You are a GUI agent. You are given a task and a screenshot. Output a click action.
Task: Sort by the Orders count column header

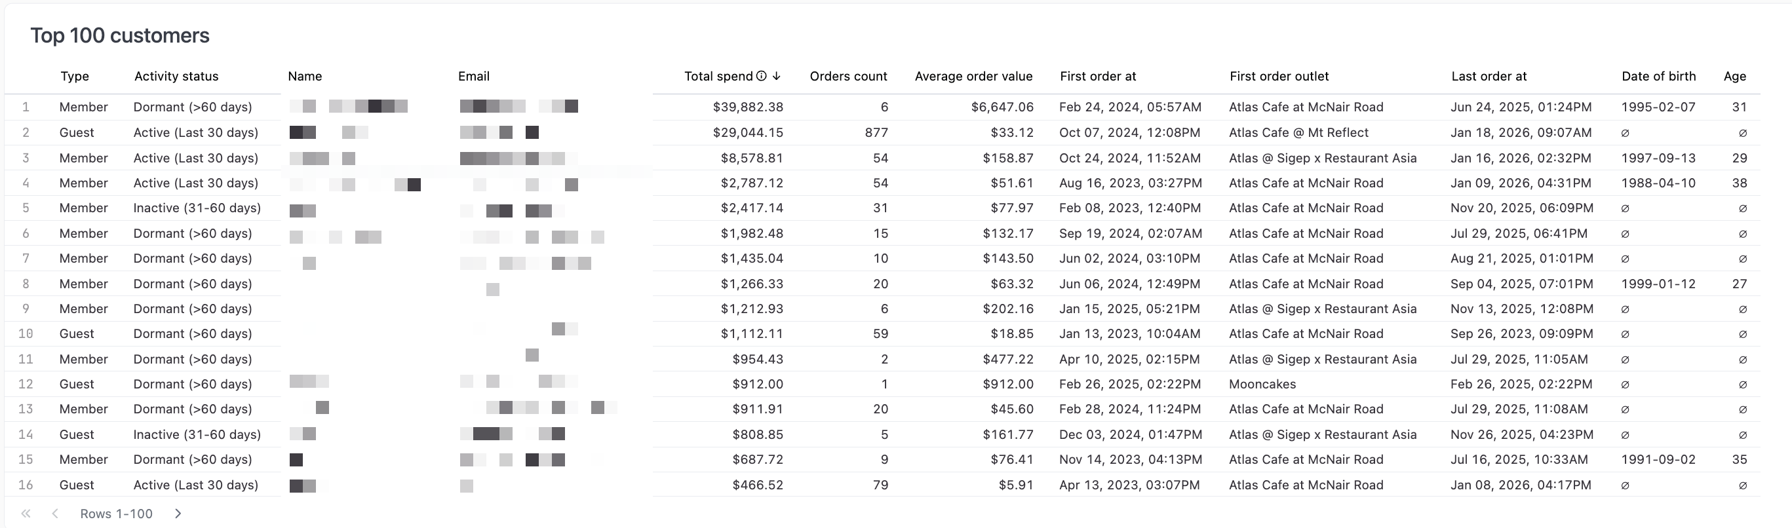[x=847, y=77]
